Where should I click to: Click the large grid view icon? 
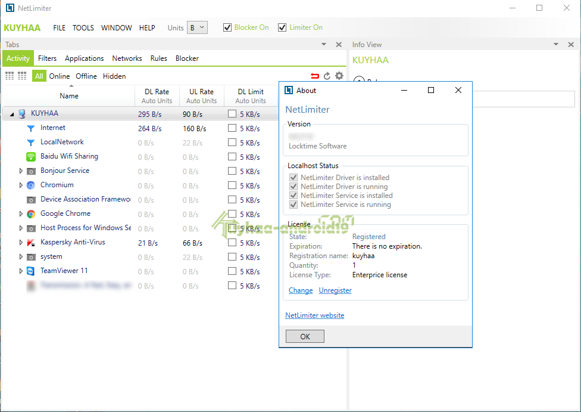point(10,76)
